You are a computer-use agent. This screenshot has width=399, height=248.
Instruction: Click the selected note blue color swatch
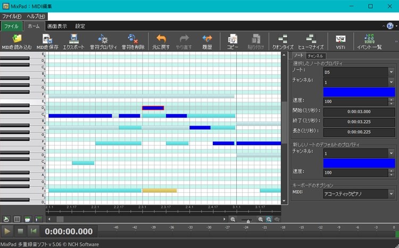[359, 92]
